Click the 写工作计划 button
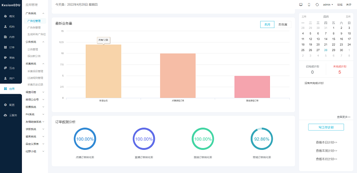The image size is (357, 173). click(326, 127)
